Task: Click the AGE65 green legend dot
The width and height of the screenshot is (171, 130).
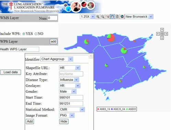Action: point(127,109)
